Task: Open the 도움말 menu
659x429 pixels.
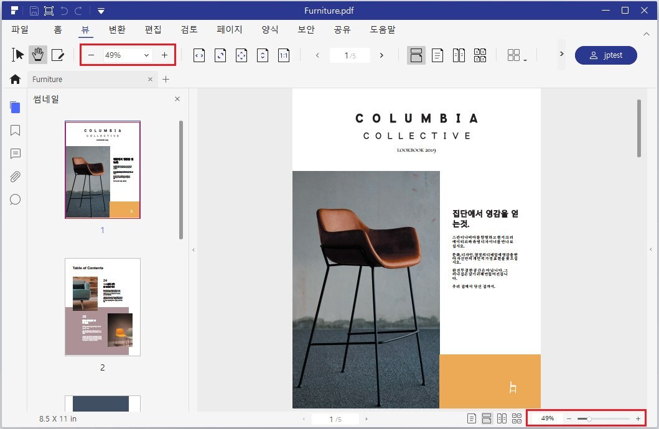Action: pyautogui.click(x=383, y=29)
